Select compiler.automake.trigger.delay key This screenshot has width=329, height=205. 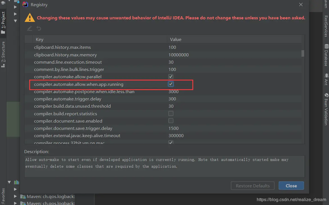(x=67, y=99)
